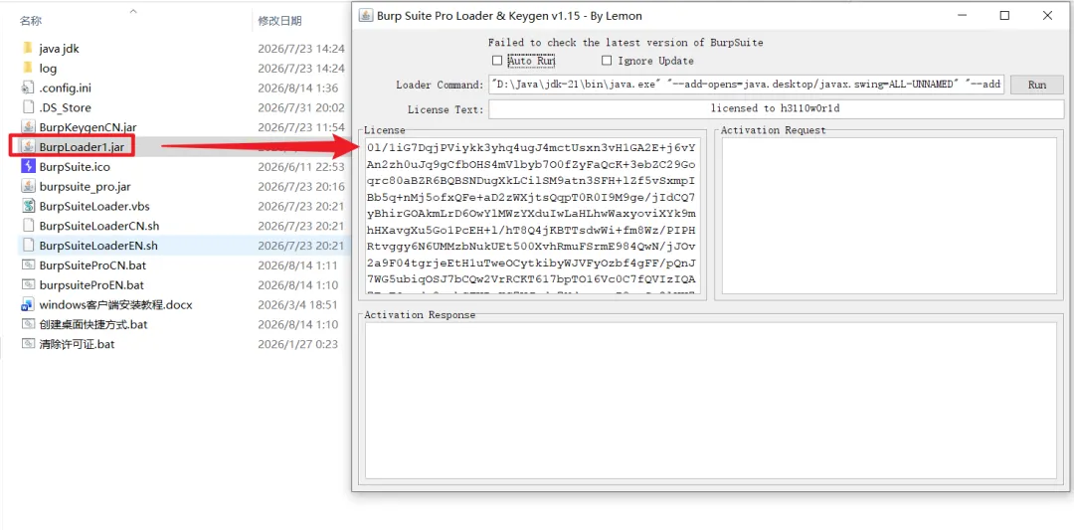This screenshot has height=530, width=1074.
Task: Select burpsuite_pro.jar file name
Action: 85,186
